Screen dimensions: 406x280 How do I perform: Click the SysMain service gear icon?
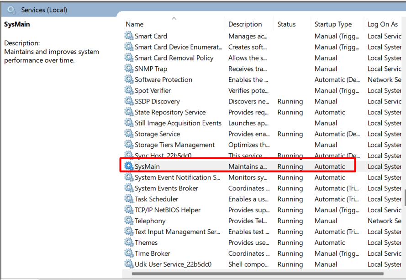coord(128,166)
